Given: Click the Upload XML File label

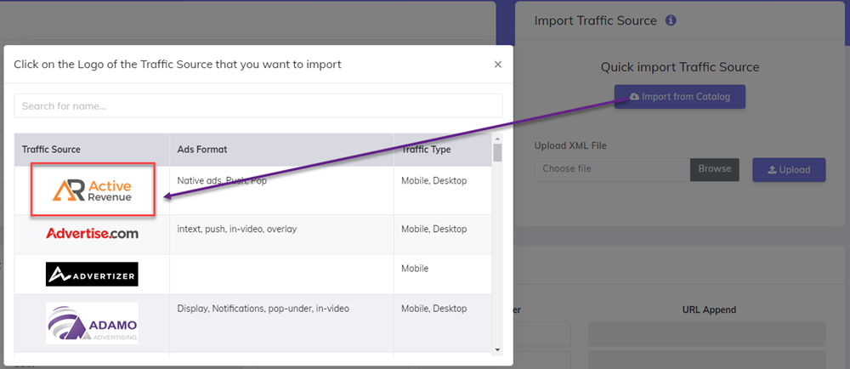Looking at the screenshot, I should click(570, 145).
